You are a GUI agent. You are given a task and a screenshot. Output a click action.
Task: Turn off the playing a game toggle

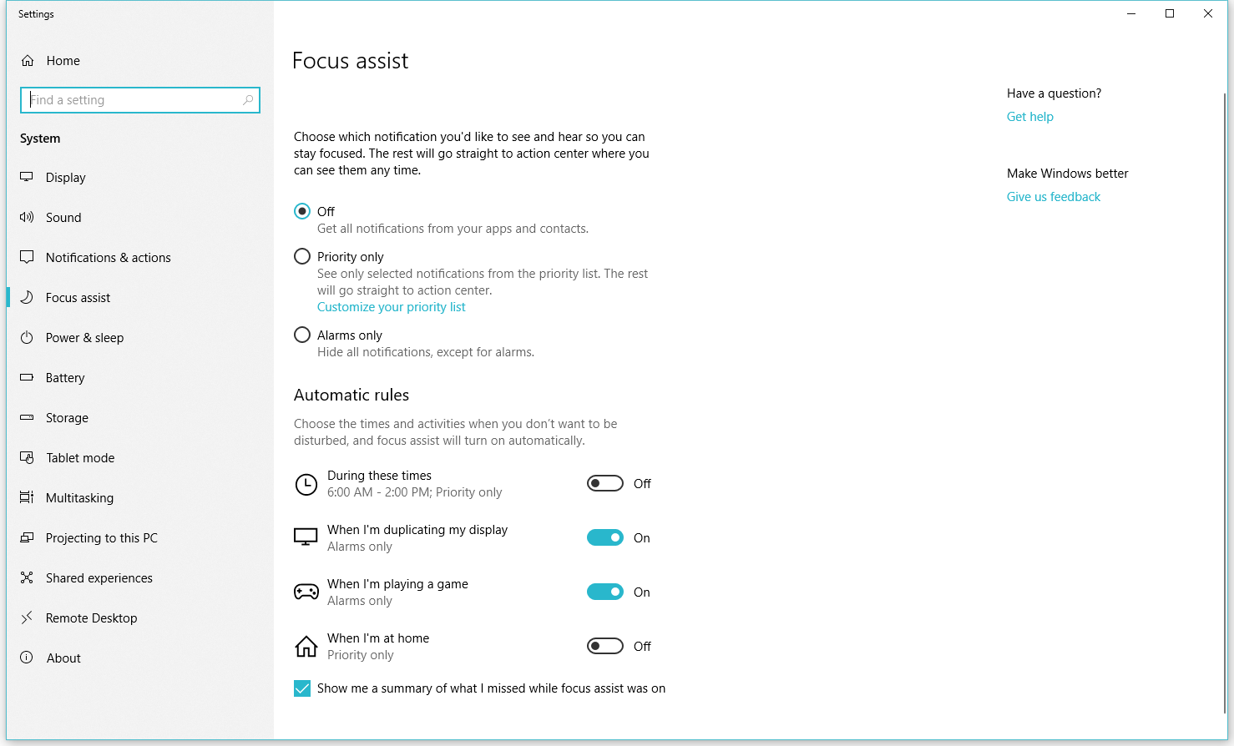point(605,592)
